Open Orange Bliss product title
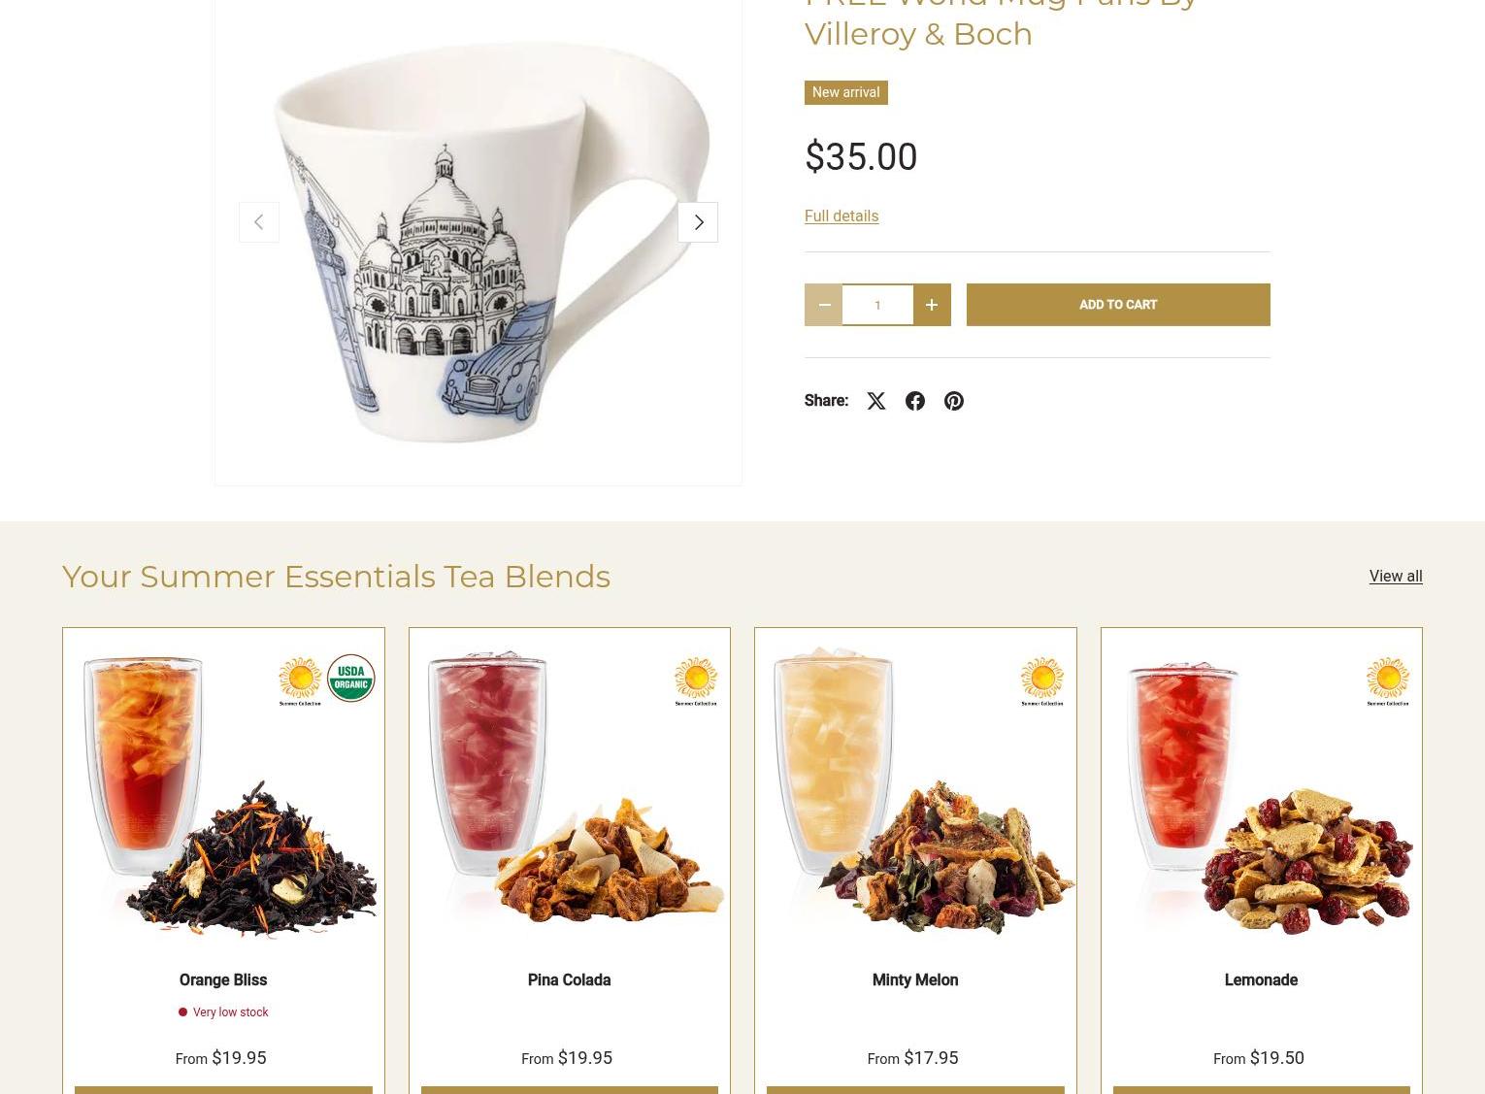The width and height of the screenshot is (1485, 1094). (x=223, y=979)
